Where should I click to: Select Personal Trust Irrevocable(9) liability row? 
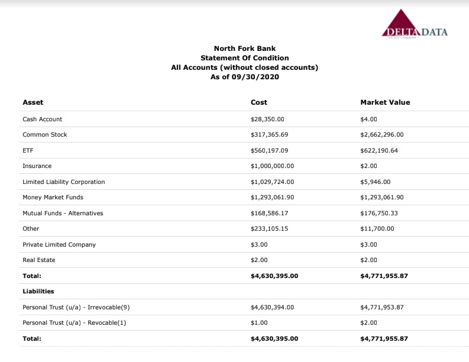coord(244,307)
